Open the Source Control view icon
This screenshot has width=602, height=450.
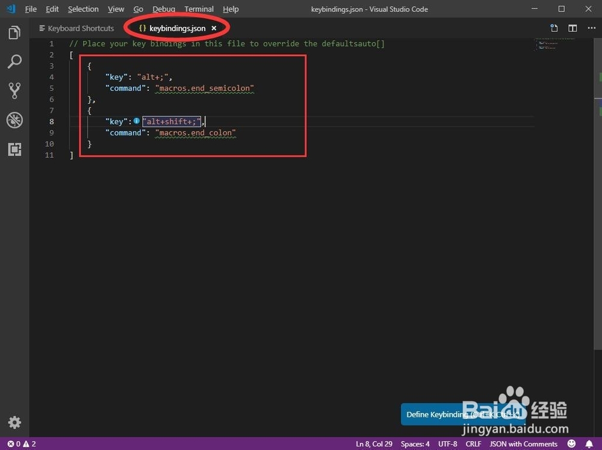click(14, 91)
